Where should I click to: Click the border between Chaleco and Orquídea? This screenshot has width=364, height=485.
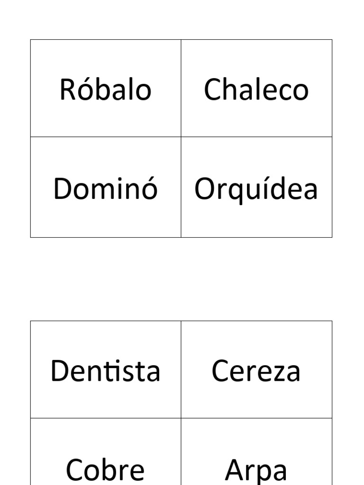coord(256,137)
